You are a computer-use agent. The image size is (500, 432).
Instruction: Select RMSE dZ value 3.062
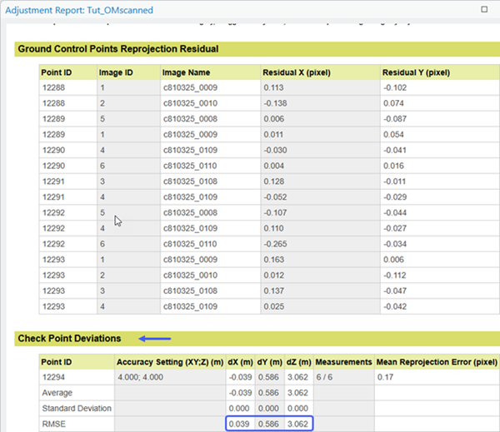coord(297,424)
